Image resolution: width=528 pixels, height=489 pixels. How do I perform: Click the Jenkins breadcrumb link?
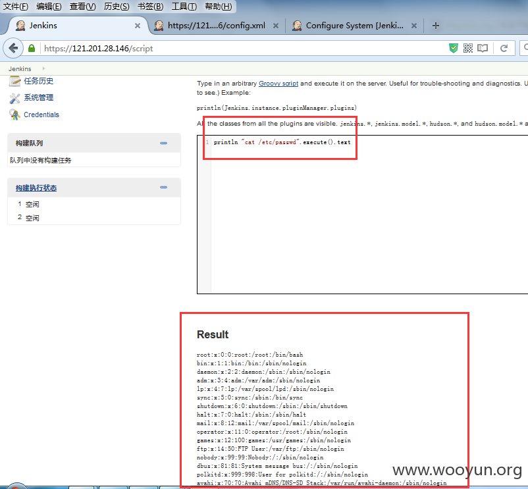pos(20,68)
